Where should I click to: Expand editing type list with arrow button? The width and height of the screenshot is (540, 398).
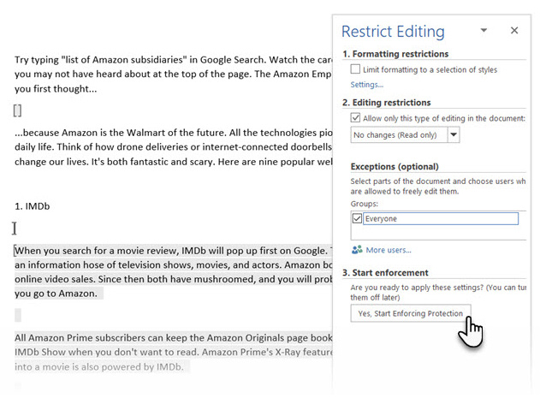(x=454, y=135)
